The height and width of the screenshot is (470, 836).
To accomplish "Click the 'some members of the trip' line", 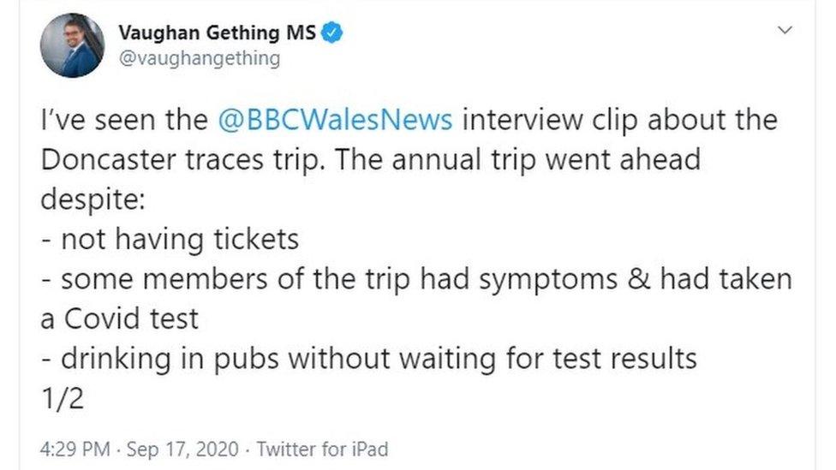I will (233, 278).
